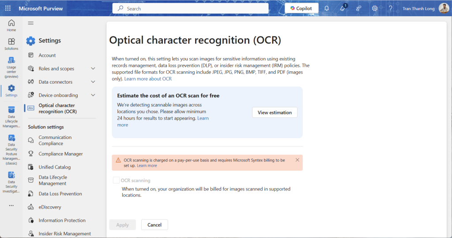Expand Device onboarding section
This screenshot has width=452, height=238.
pos(93,95)
